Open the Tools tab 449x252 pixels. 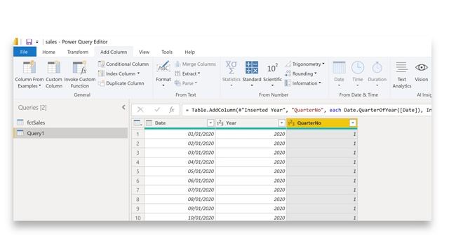point(167,52)
